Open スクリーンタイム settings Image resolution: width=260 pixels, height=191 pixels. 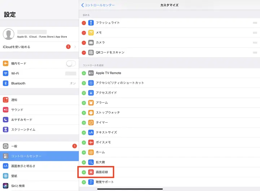(39, 130)
